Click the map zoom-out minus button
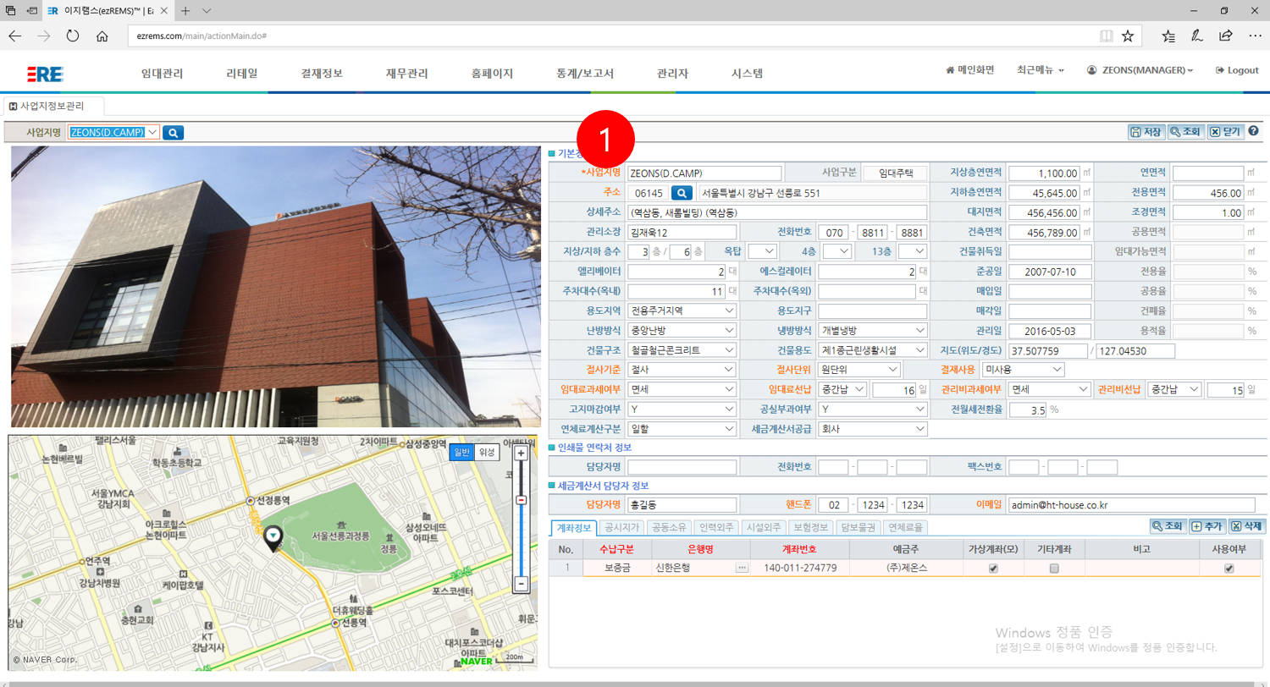The height and width of the screenshot is (687, 1270). 522,583
